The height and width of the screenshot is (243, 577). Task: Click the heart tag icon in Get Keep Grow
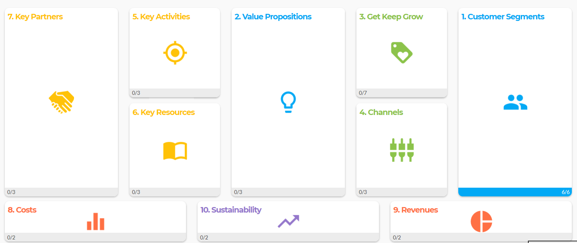coord(401,53)
